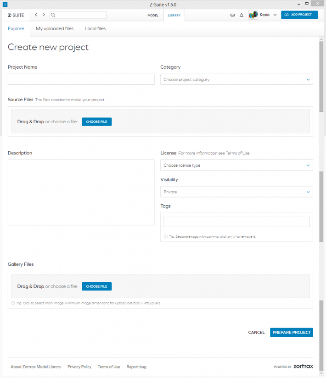Open the messages icon near the bell
Image resolution: width=326 pixels, height=378 pixels.
[232, 15]
